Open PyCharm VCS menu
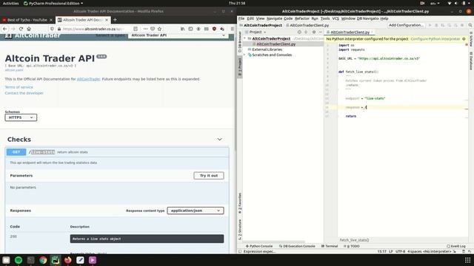474x266 pixels. [336, 18]
